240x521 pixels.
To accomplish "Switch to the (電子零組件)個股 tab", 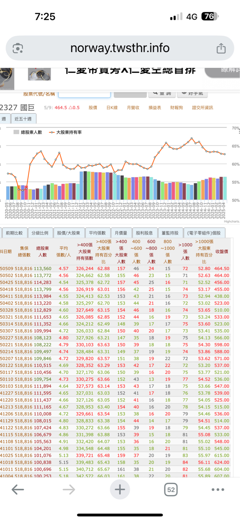I will [204, 233].
